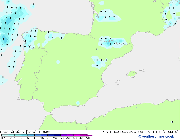
Task: Pick the 0.1–0.5 mm legend swatch
Action: tap(5, 135)
